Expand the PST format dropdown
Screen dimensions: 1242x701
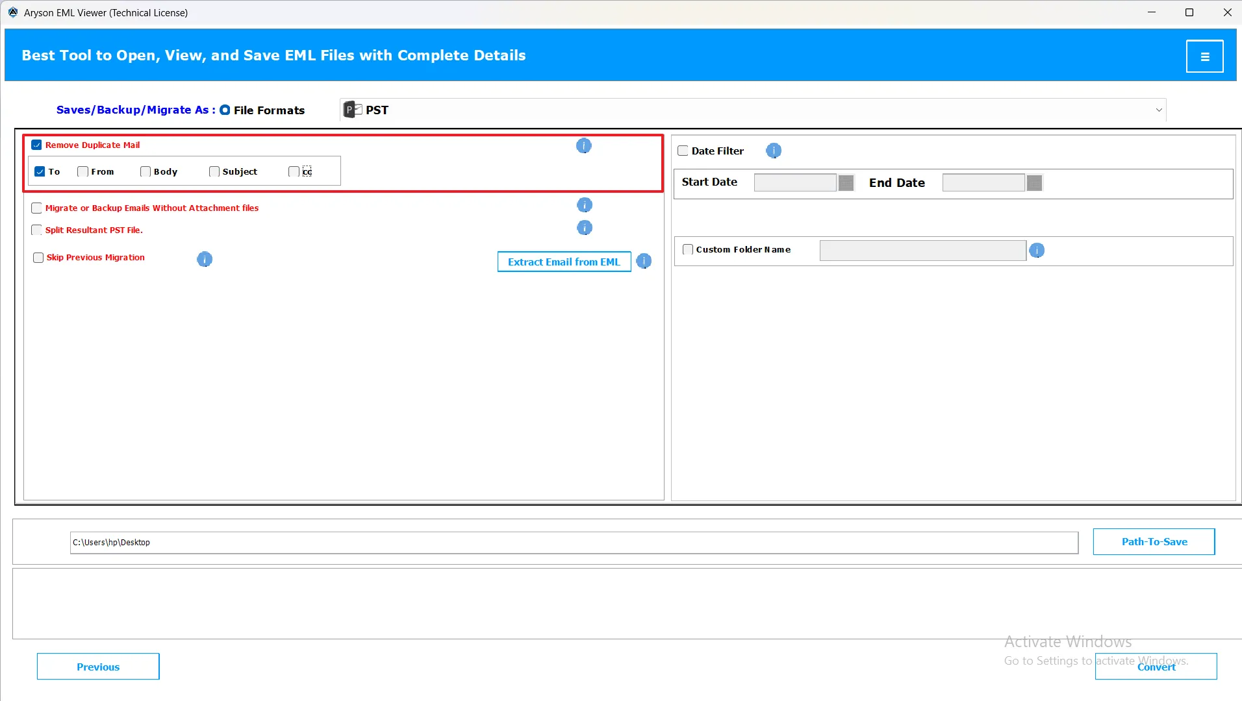coord(1158,110)
